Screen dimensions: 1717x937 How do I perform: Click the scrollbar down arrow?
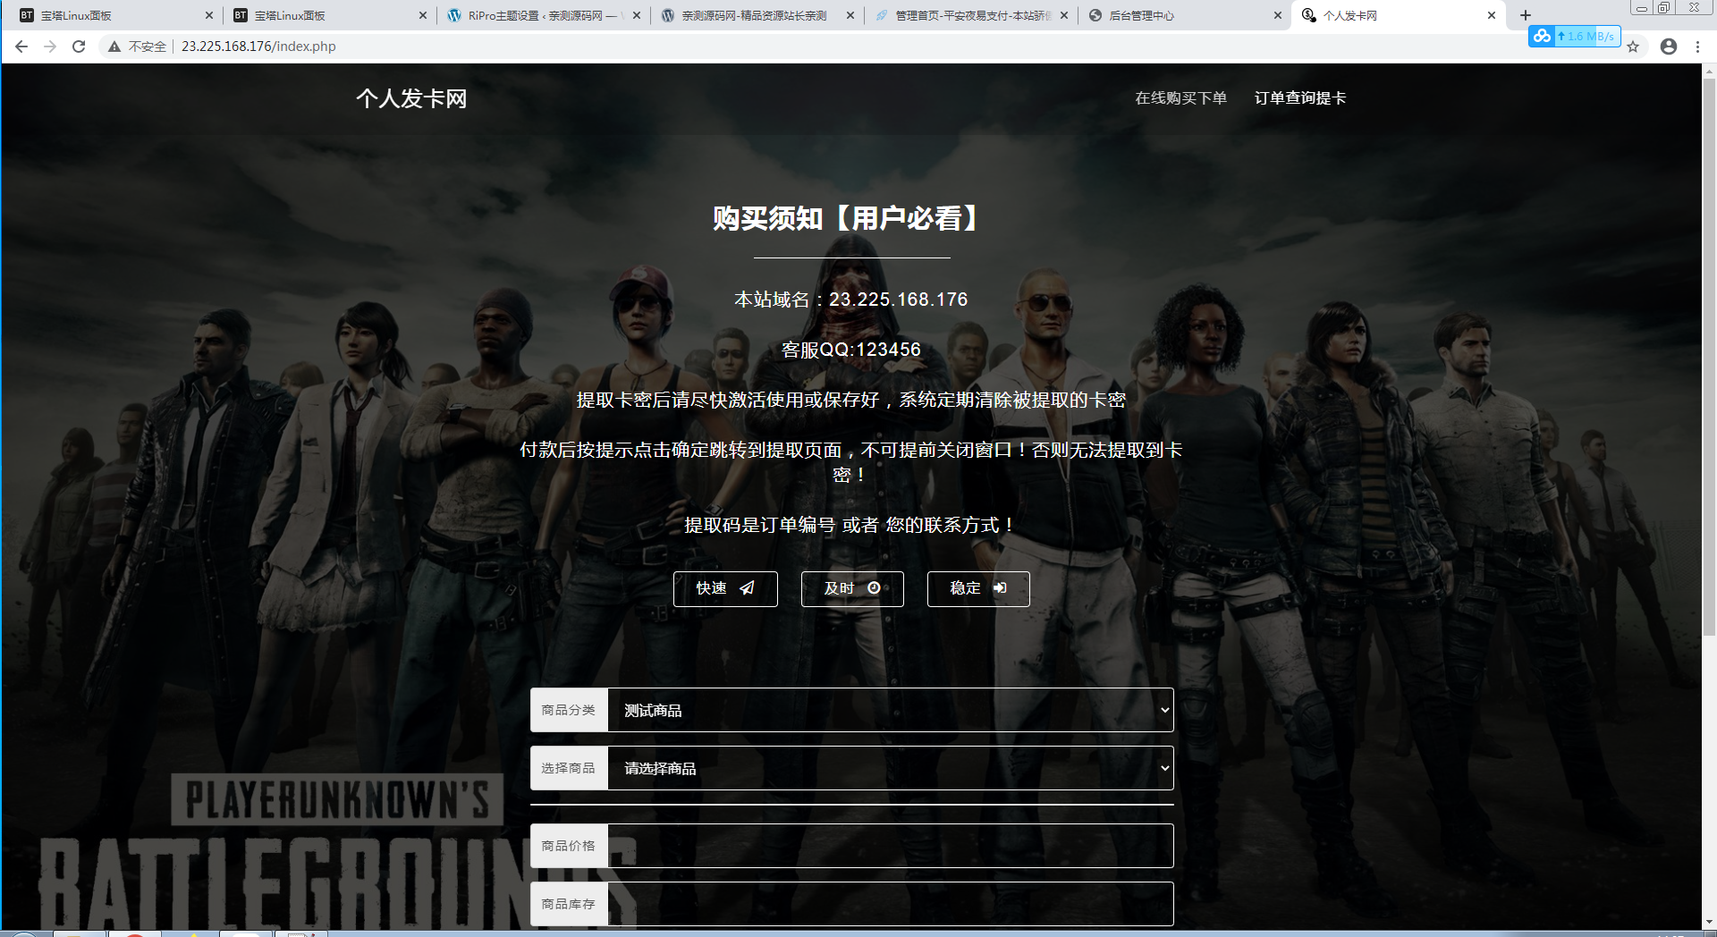pyautogui.click(x=1709, y=922)
